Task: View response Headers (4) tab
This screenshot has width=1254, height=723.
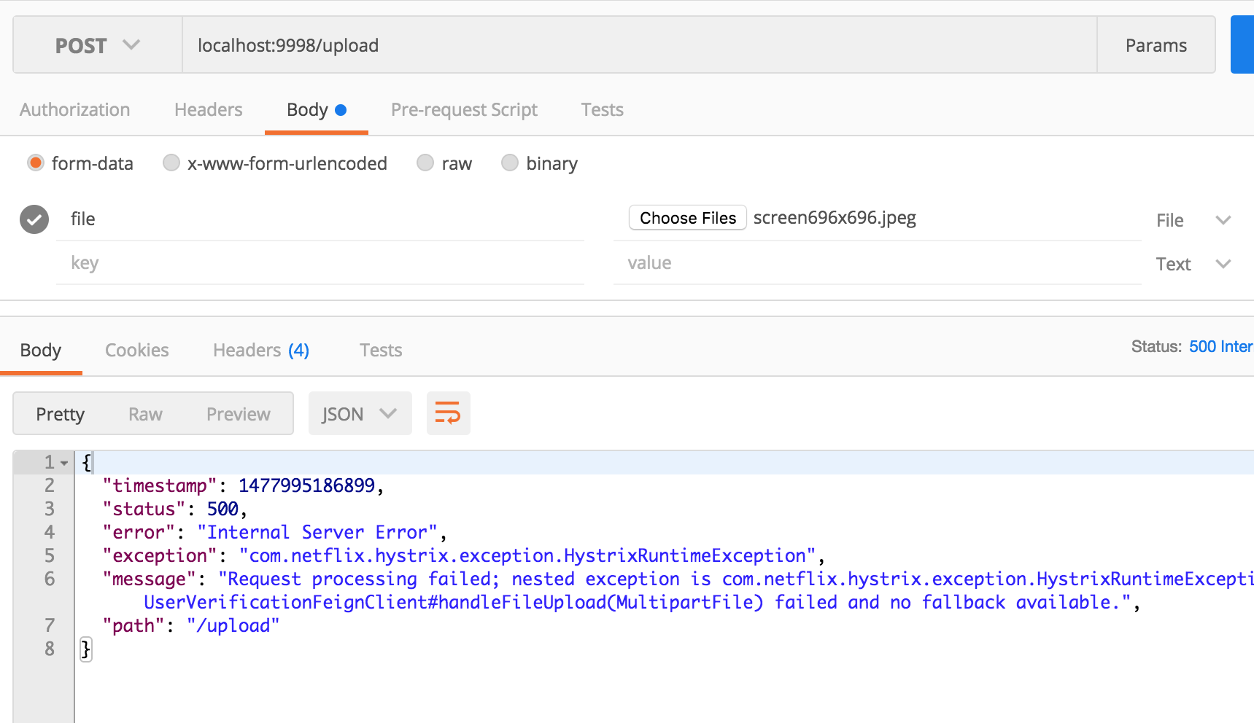Action: click(x=260, y=351)
